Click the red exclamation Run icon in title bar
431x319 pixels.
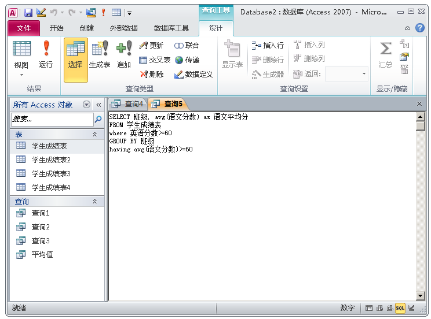click(x=103, y=12)
